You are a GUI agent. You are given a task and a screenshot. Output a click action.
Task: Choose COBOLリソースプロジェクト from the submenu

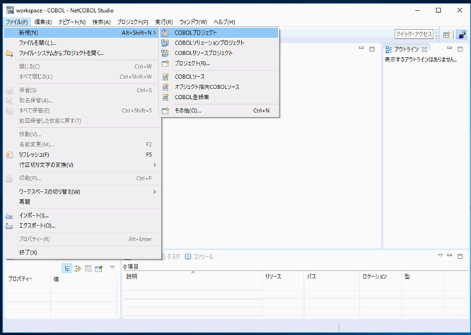click(x=219, y=53)
